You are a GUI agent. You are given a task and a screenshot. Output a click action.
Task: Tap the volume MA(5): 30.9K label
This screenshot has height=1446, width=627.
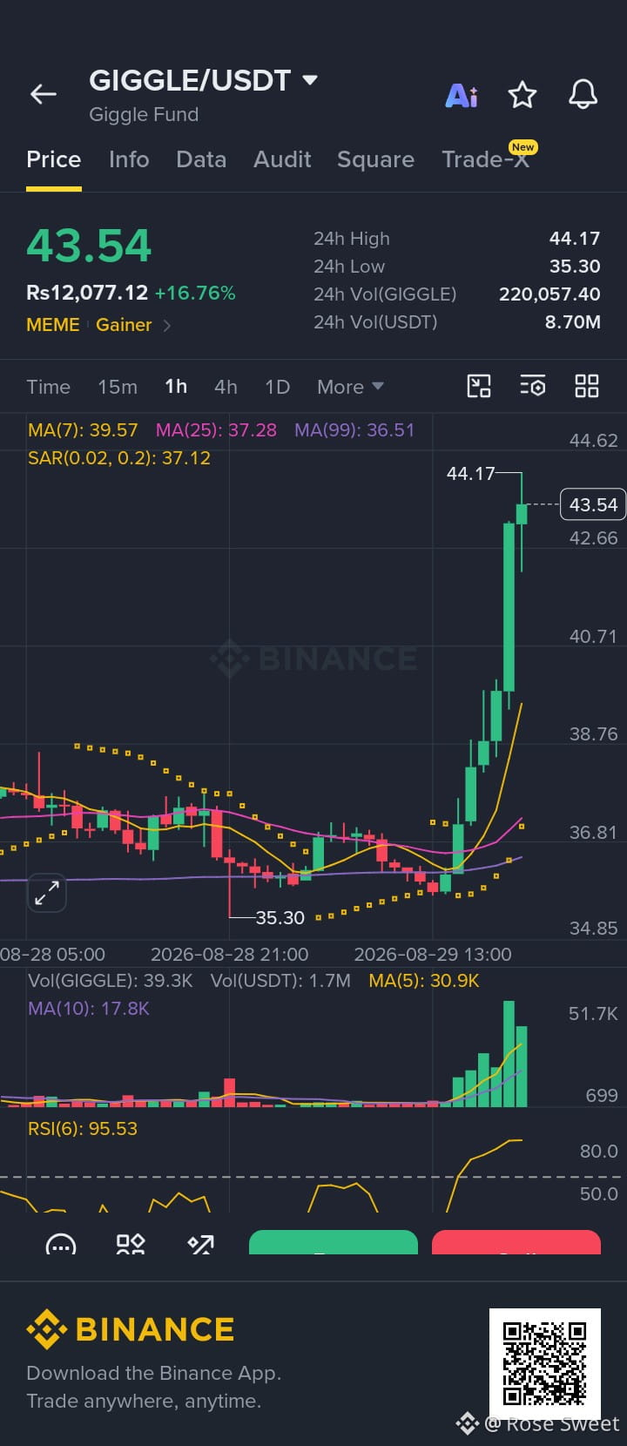tap(424, 980)
